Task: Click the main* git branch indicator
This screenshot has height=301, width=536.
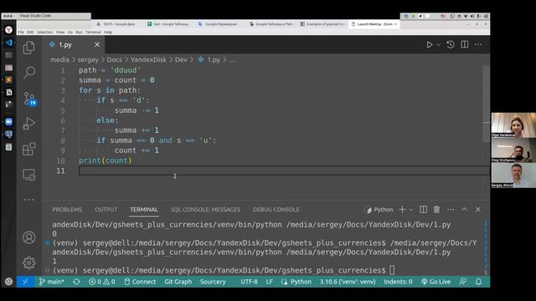Action: (x=52, y=282)
